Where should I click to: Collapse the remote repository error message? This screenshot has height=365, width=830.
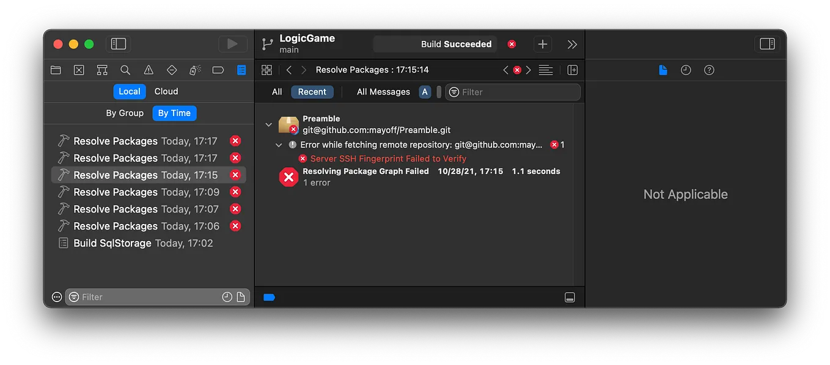pyautogui.click(x=279, y=145)
